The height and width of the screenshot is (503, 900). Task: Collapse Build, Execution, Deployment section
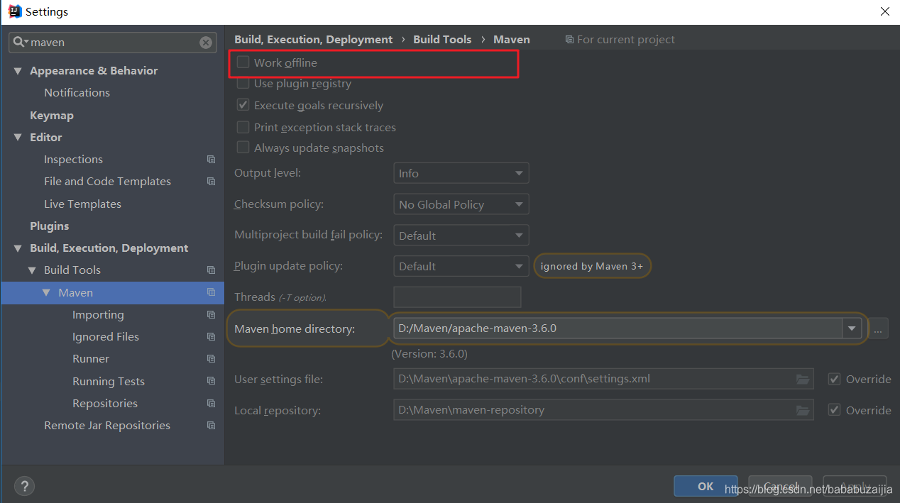coord(18,248)
